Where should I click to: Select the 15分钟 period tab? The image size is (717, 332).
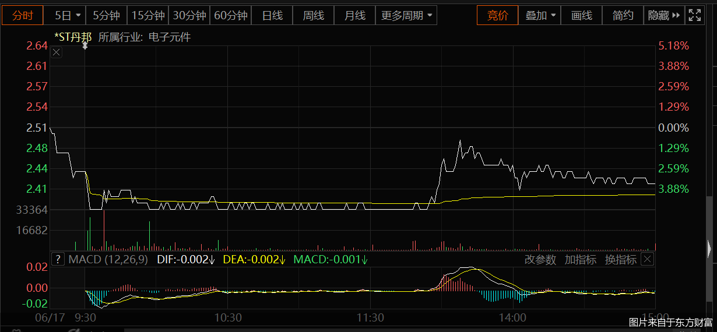[147, 16]
